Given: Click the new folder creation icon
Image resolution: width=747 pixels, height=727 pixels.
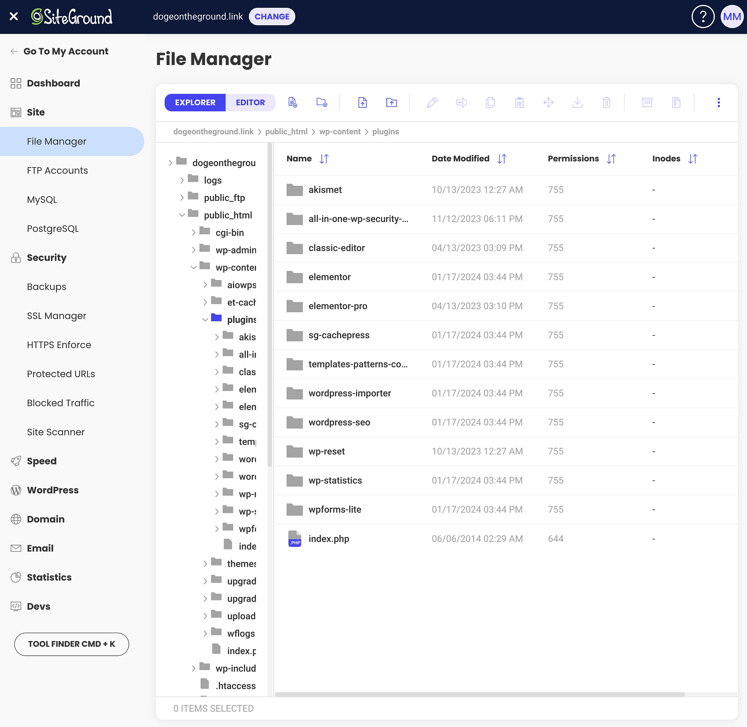Looking at the screenshot, I should coord(323,102).
